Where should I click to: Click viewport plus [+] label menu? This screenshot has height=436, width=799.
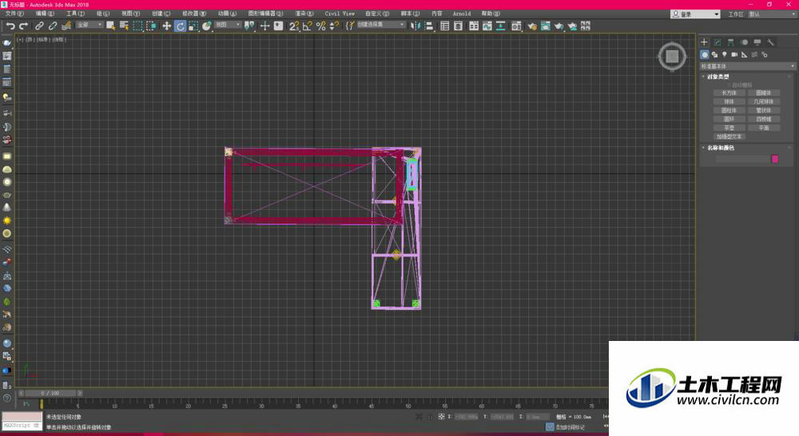tap(20, 39)
